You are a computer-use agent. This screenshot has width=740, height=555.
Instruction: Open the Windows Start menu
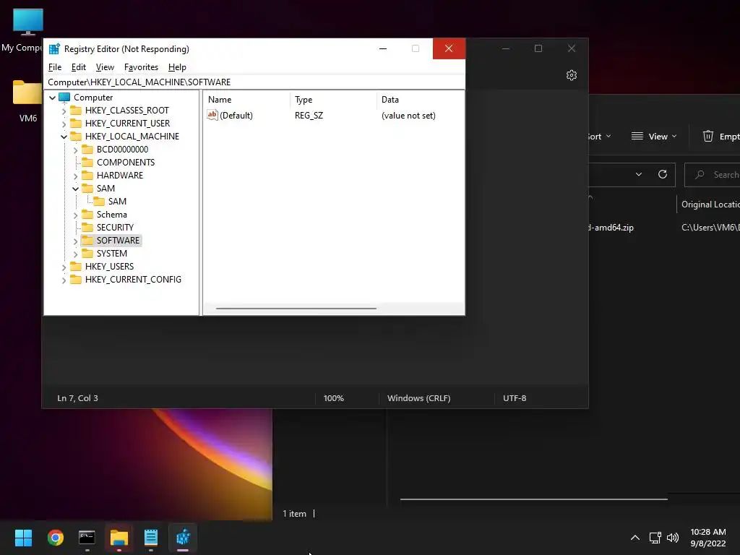click(x=23, y=538)
